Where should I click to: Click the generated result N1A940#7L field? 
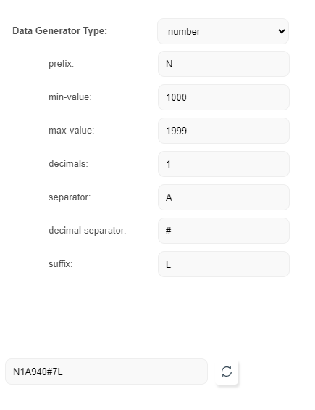point(106,372)
